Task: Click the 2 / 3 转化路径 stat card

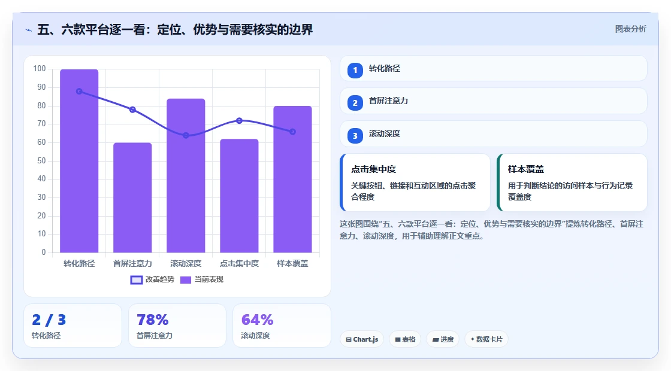Action: 72,326
